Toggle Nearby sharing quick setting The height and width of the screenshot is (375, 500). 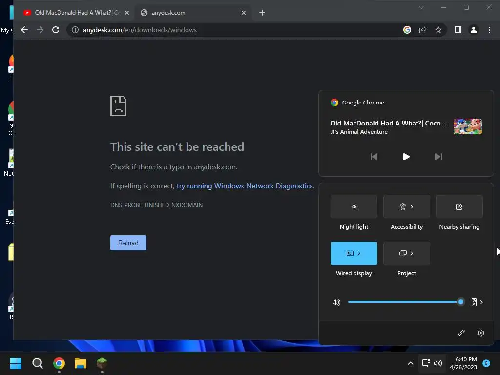coord(459,207)
